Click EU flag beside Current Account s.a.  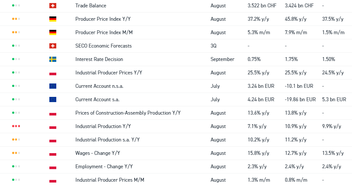point(53,99)
